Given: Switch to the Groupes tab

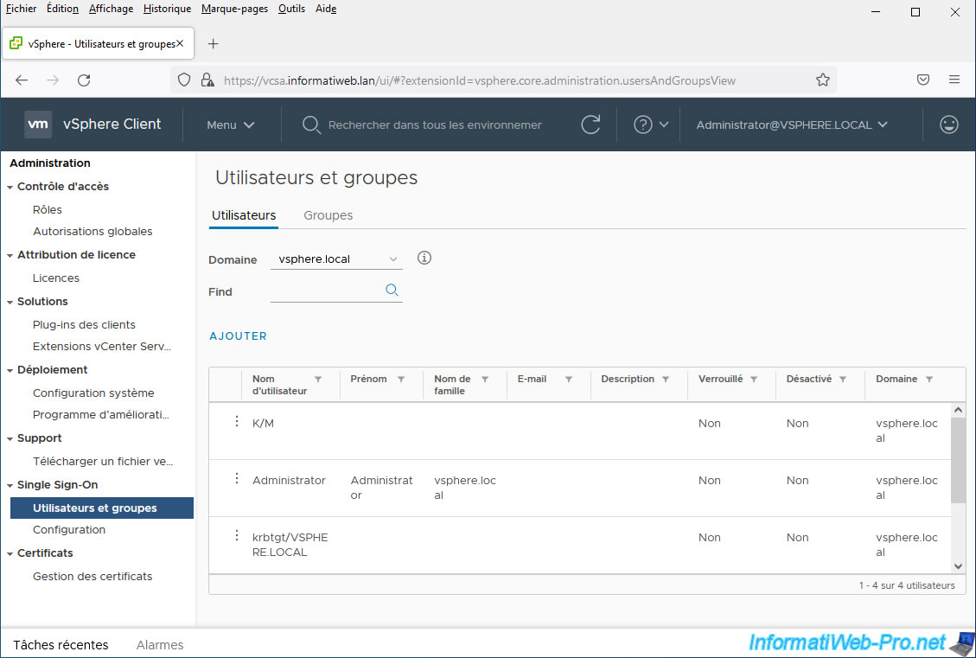Looking at the screenshot, I should (328, 215).
